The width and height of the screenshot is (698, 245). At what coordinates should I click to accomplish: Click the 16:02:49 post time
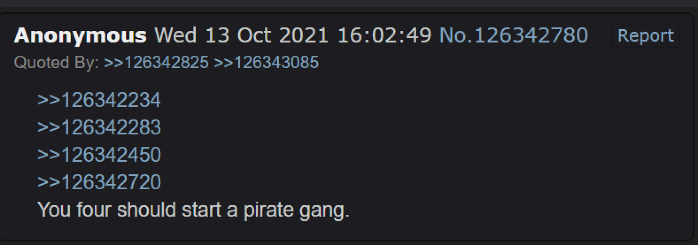384,35
